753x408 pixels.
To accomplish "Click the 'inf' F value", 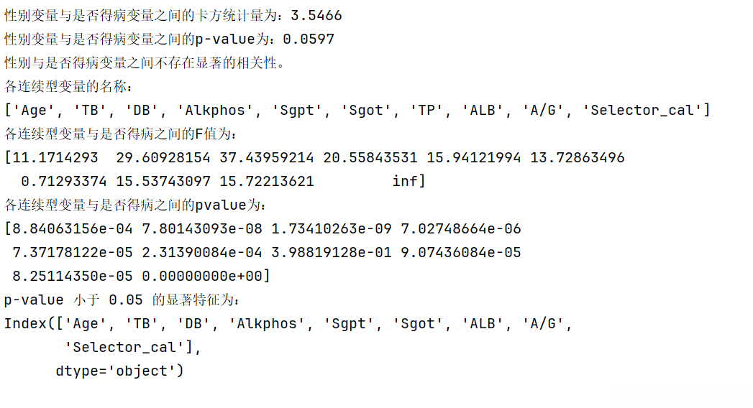I will click(x=405, y=181).
